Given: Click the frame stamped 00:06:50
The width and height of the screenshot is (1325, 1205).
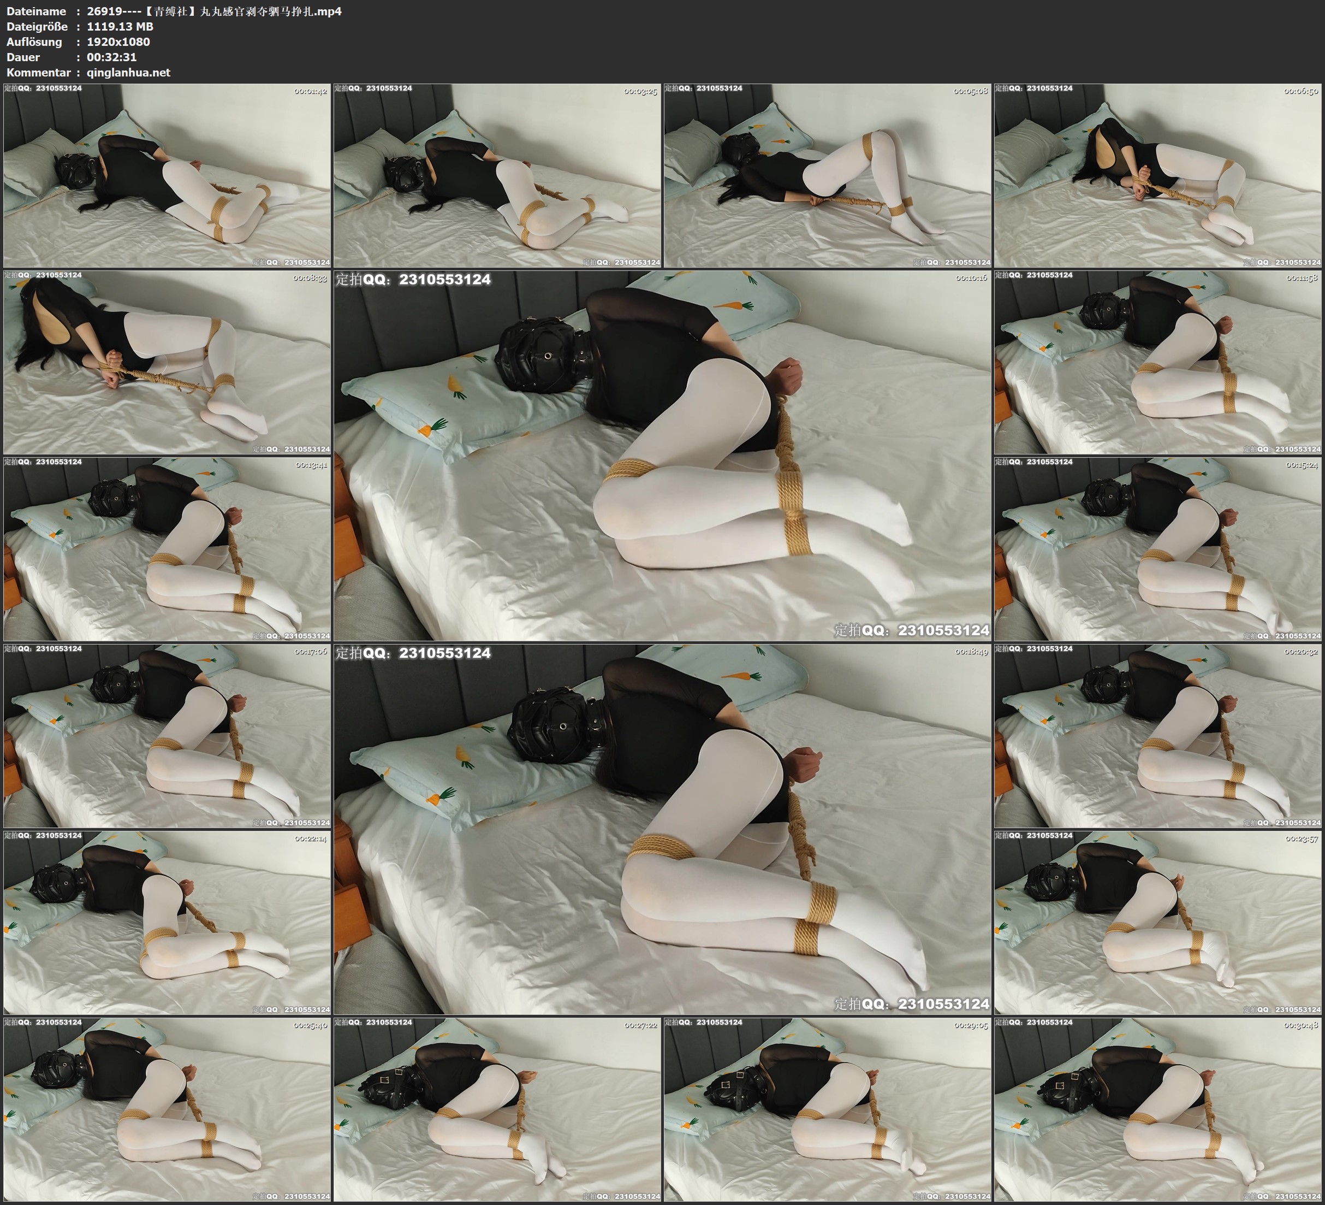Looking at the screenshot, I should 1157,175.
